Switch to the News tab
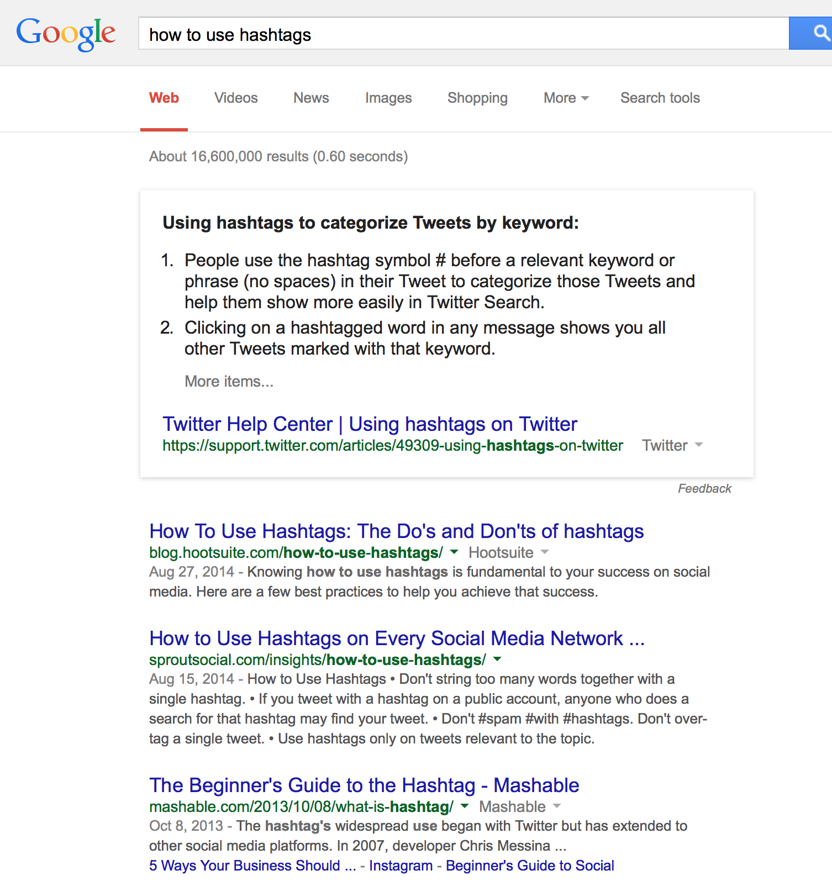Screen dimensions: 832x886 click(x=311, y=98)
